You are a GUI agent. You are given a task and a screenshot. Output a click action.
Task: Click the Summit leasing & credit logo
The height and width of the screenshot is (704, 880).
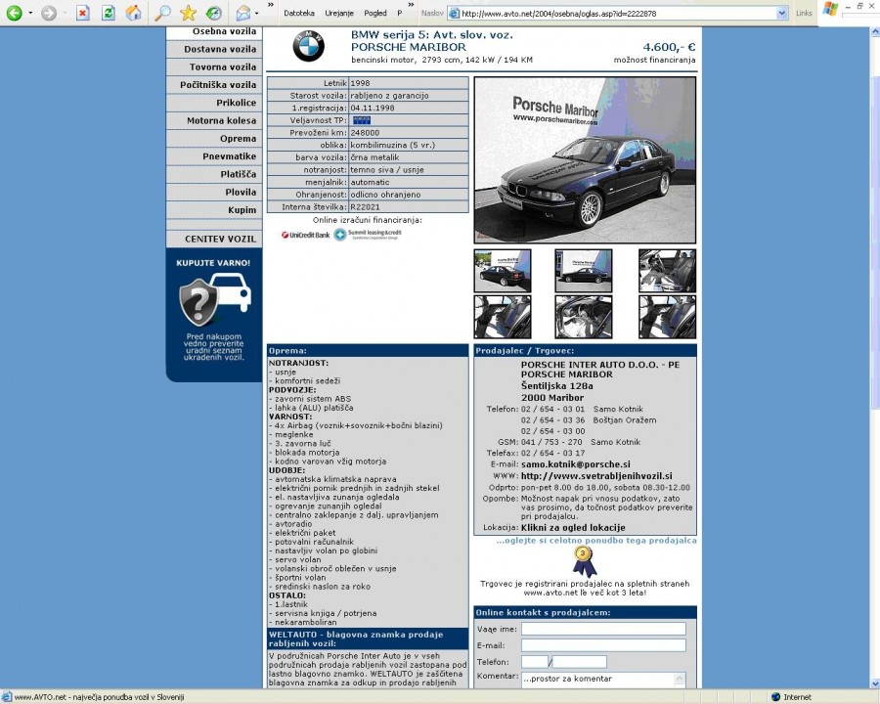pyautogui.click(x=369, y=235)
